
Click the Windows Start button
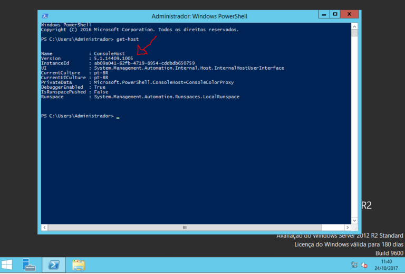7,265
